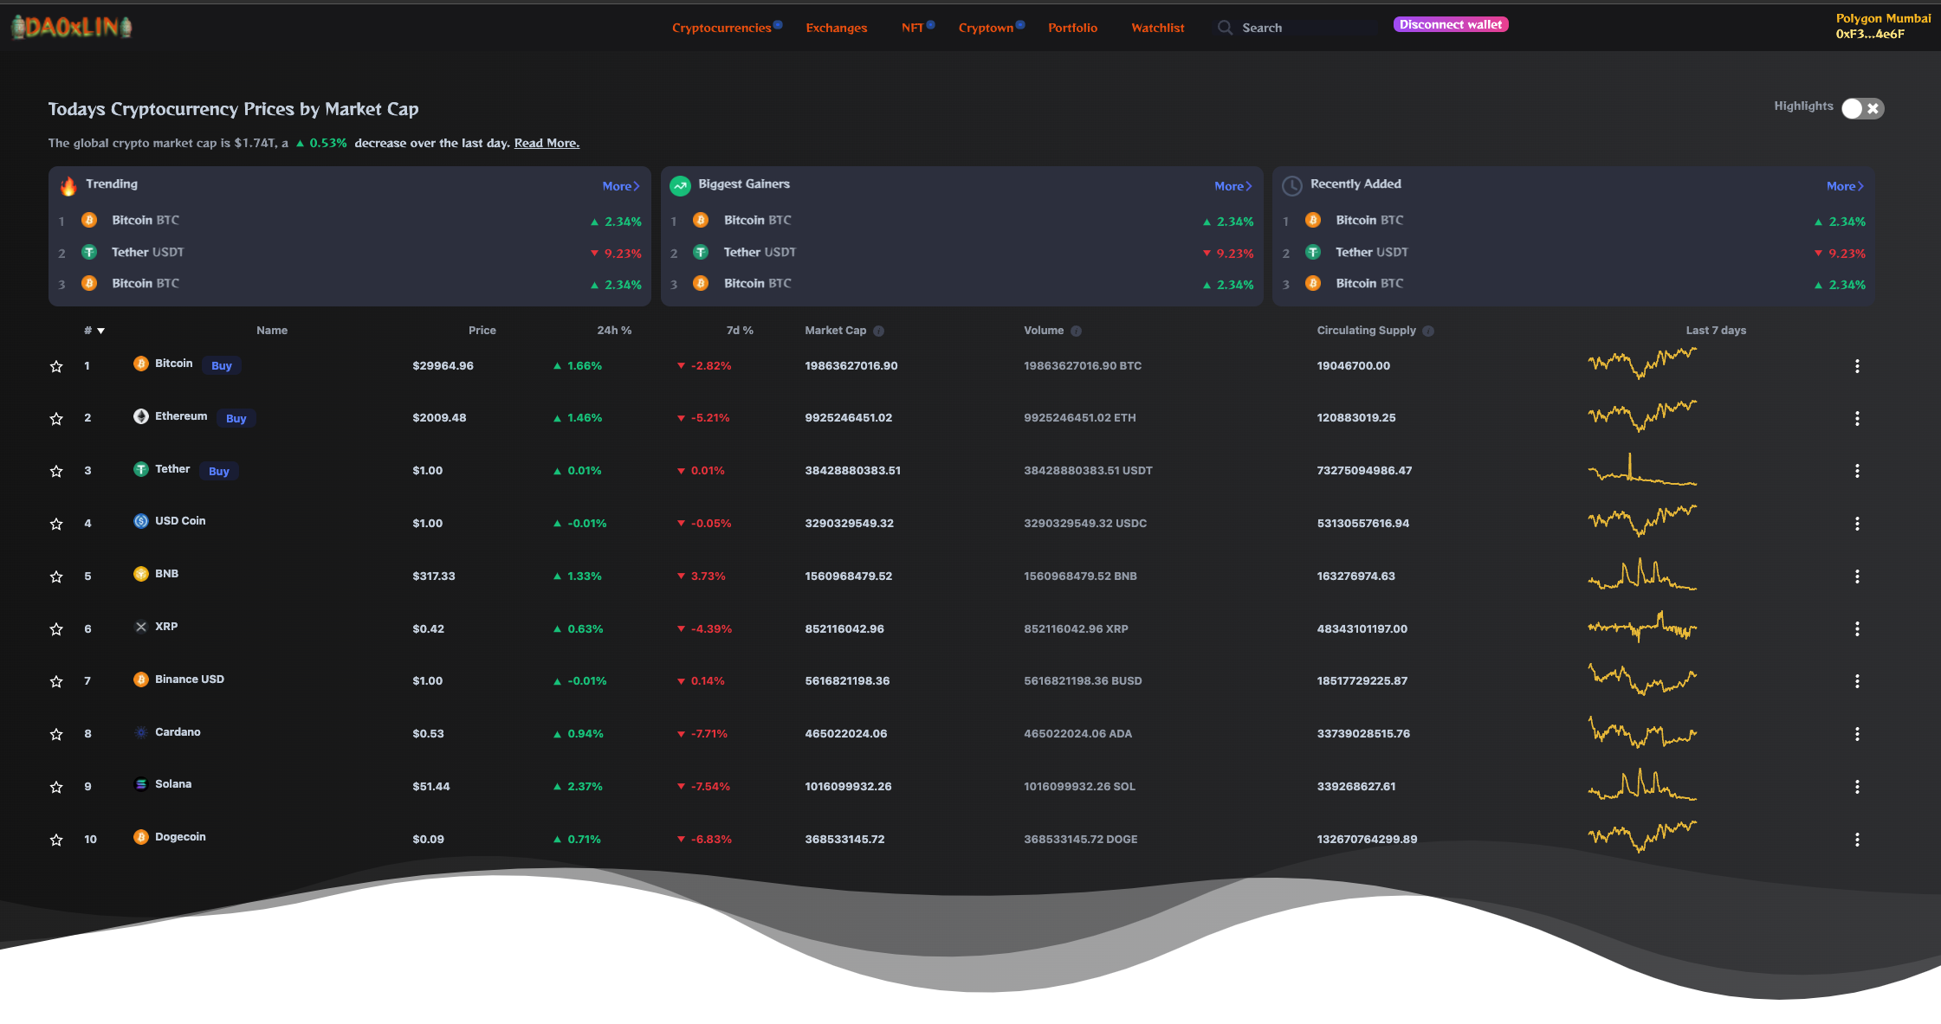Open the Cryptocurrencies nav menu

721,28
